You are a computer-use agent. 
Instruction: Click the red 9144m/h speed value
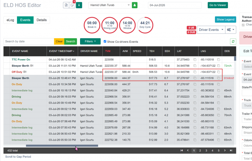(229, 78)
